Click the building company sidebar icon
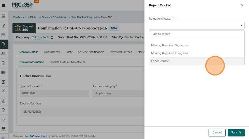249x139 pixels. click(4, 72)
